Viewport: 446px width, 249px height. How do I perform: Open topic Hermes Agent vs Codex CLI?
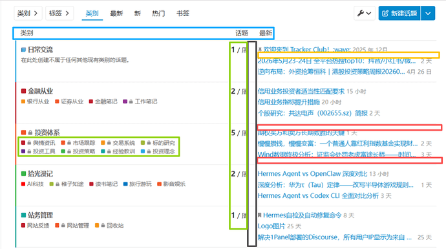tap(318, 196)
